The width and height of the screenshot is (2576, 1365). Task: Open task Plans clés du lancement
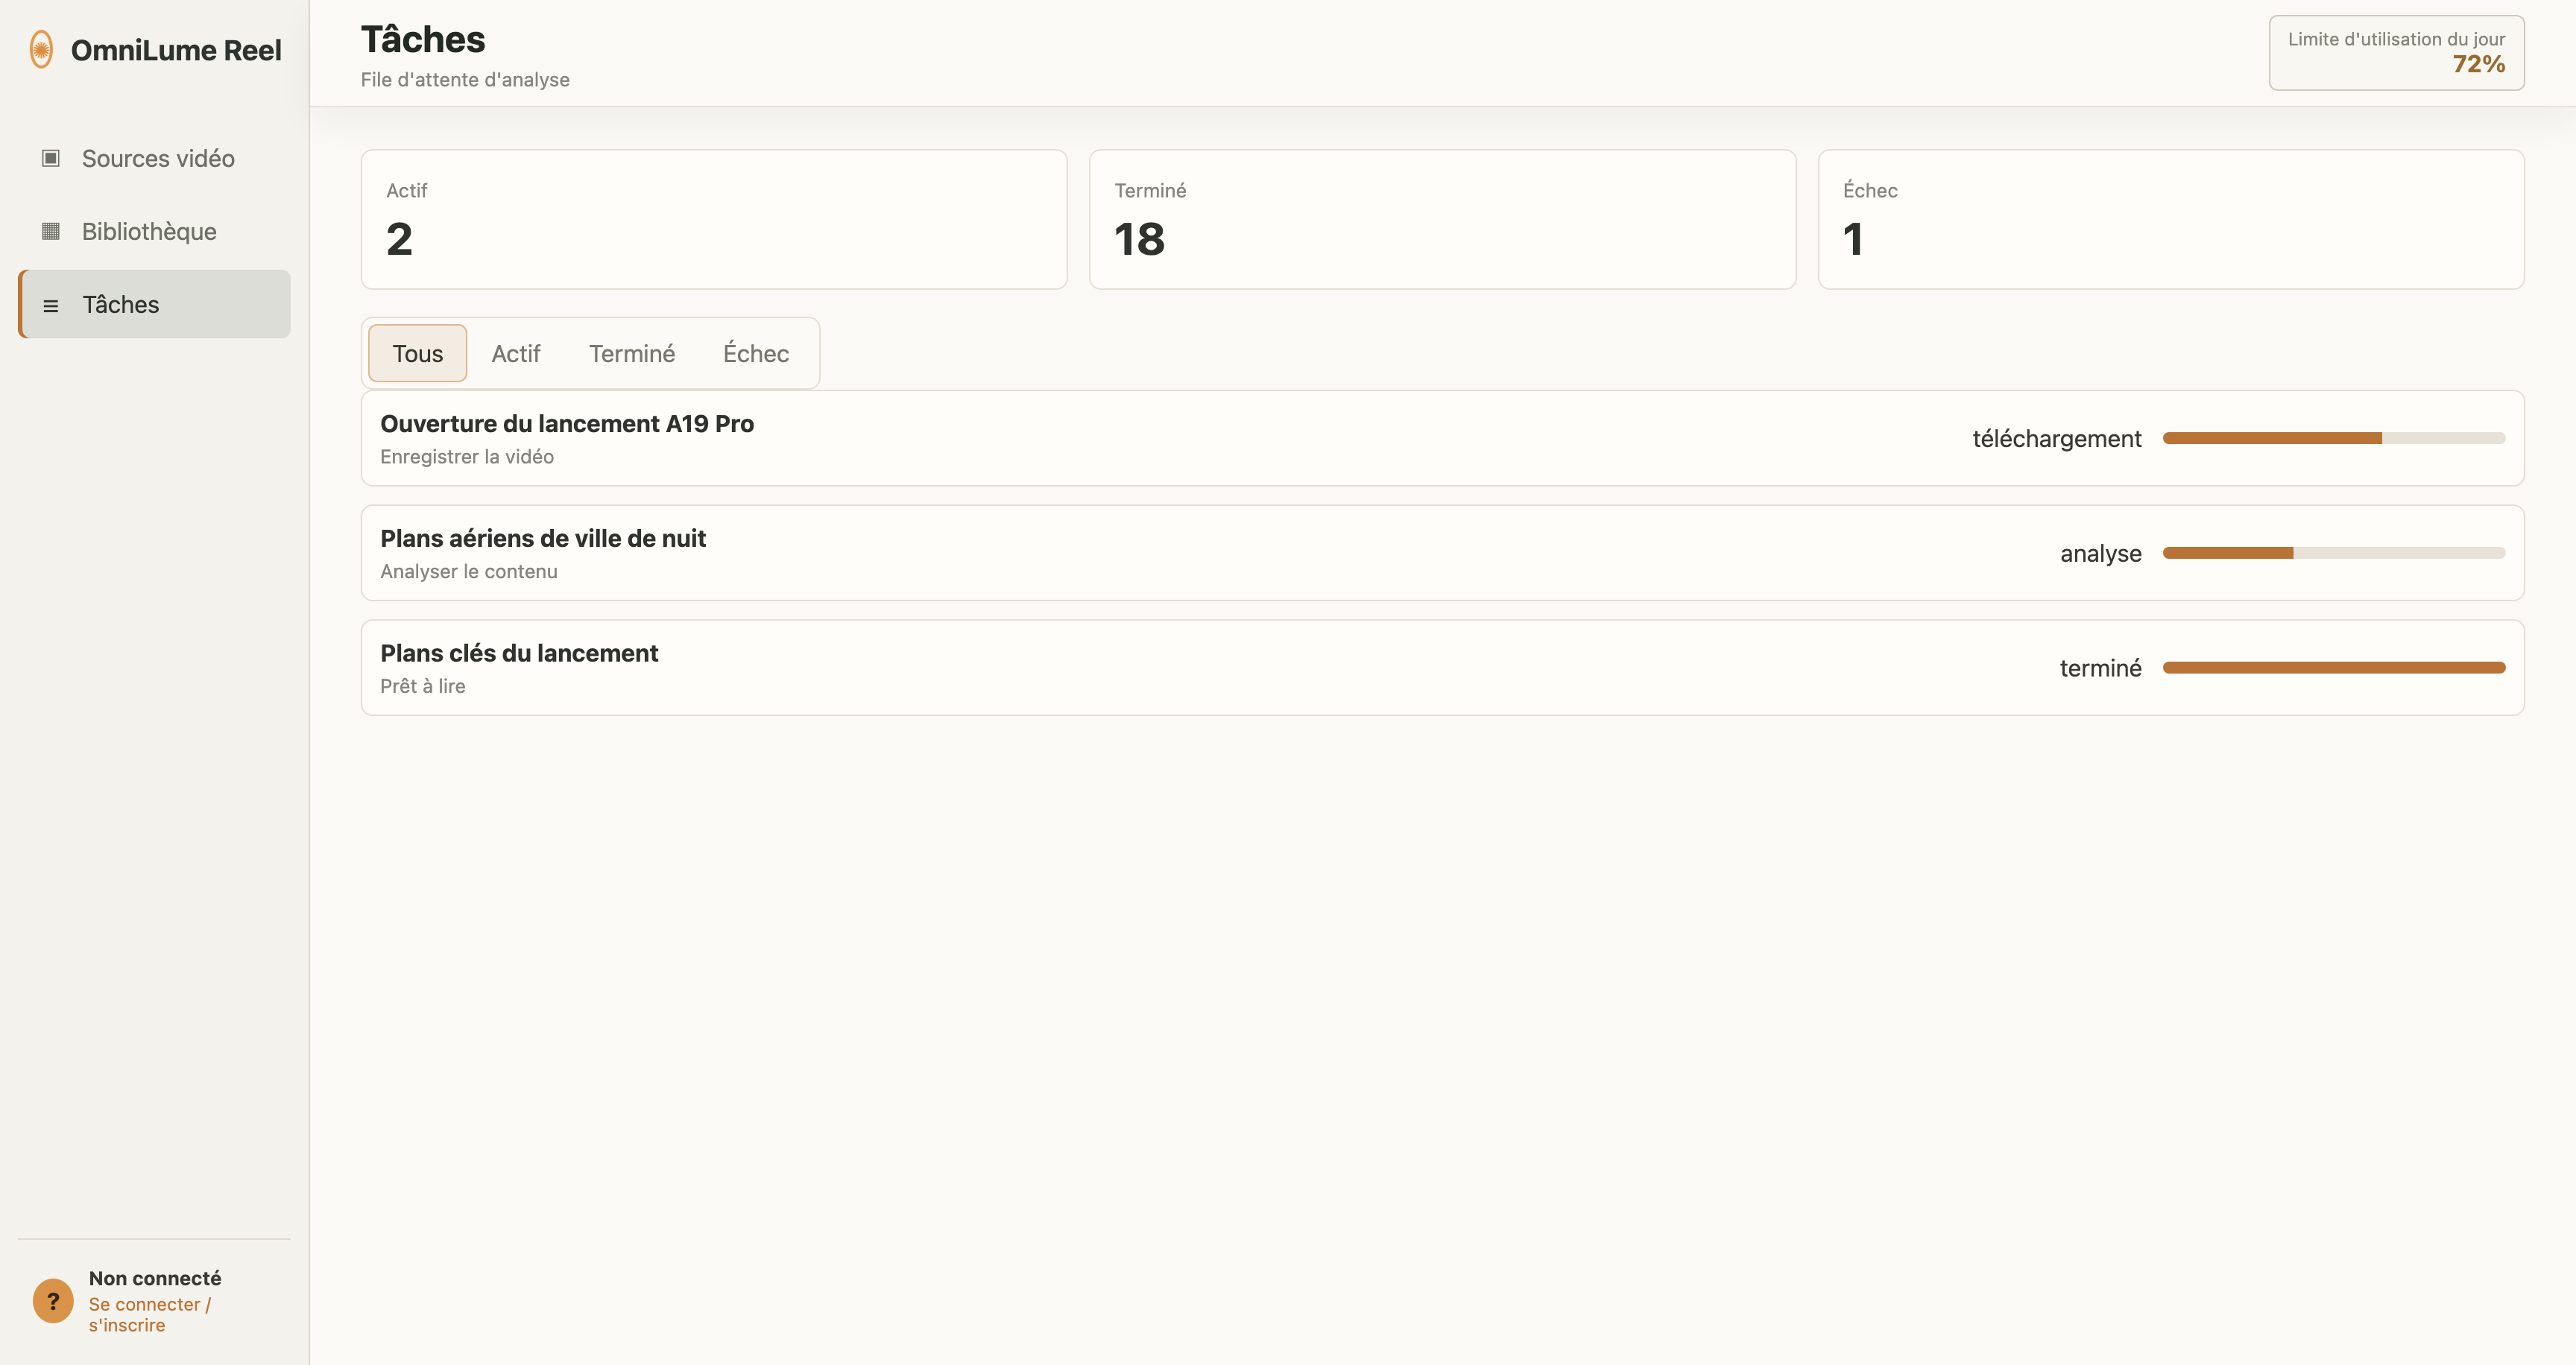(1442, 668)
